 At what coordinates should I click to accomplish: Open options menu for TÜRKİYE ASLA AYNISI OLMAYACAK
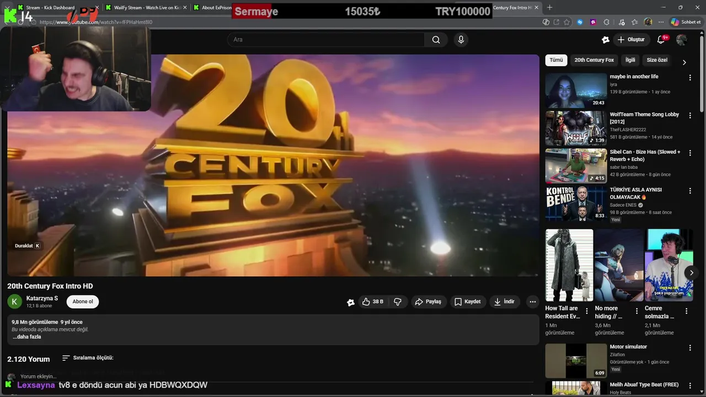(x=689, y=191)
